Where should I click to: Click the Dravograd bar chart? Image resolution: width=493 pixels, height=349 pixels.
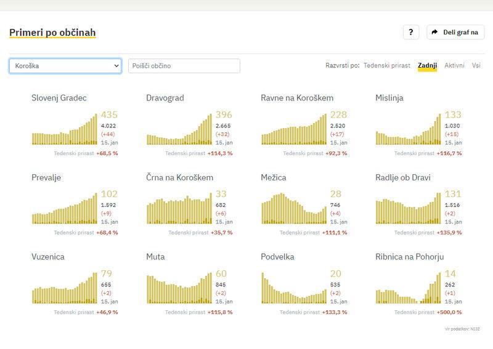click(179, 130)
